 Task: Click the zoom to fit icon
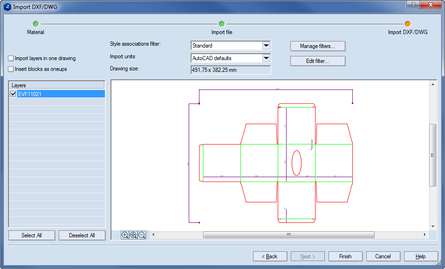(x=133, y=235)
